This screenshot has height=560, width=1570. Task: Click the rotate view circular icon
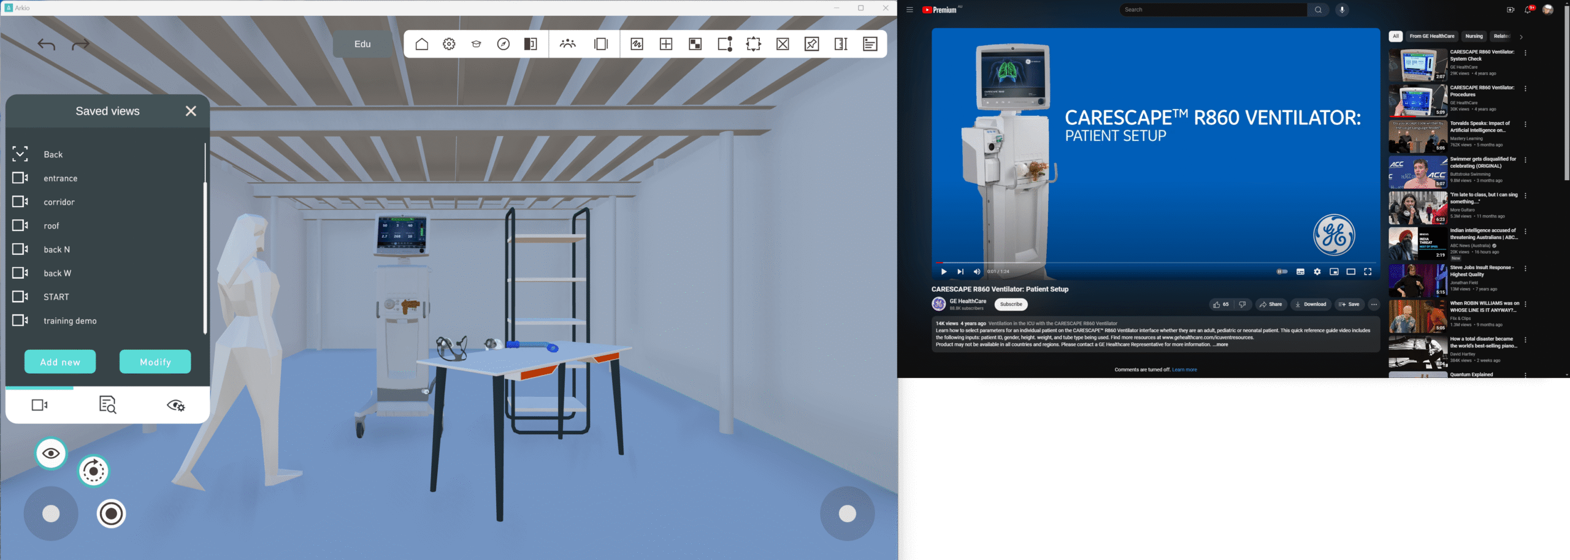coord(93,471)
